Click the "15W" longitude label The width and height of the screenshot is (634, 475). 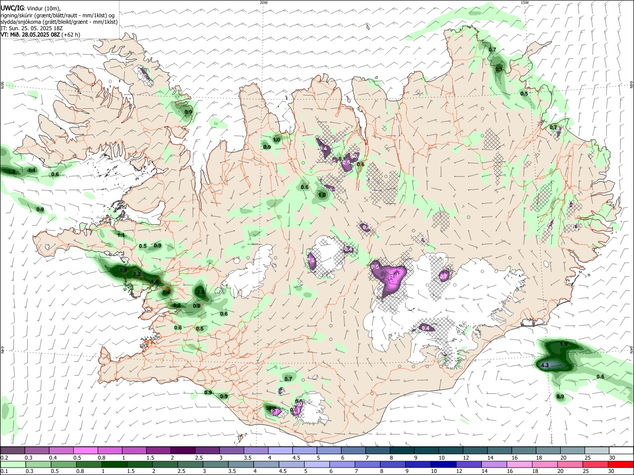tap(525, 2)
